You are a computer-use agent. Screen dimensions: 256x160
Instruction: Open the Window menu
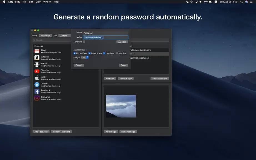(47, 2)
